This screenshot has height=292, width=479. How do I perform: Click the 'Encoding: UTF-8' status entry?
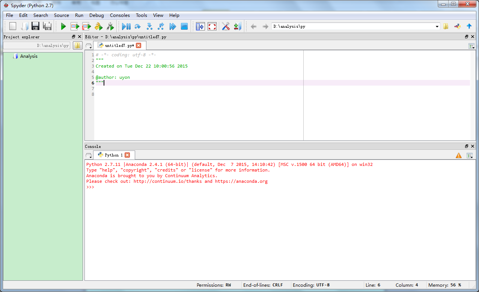311,285
